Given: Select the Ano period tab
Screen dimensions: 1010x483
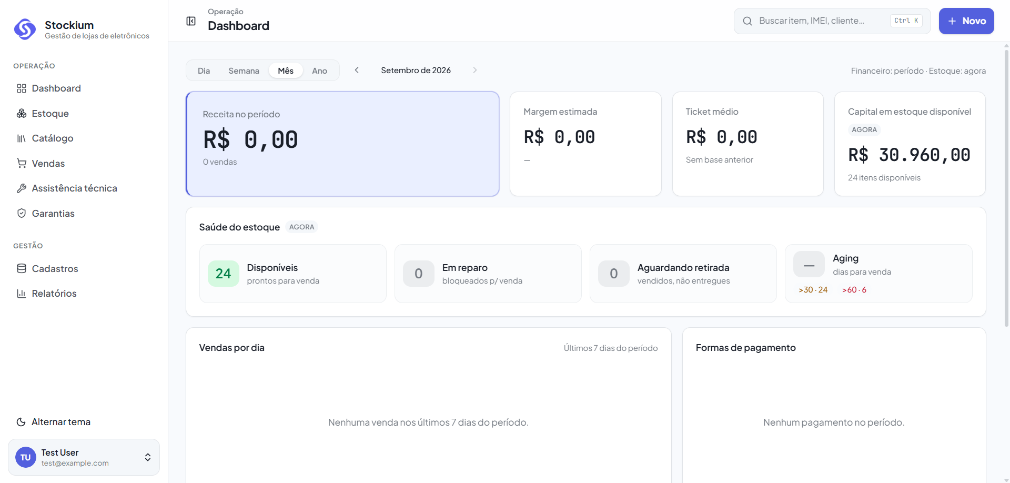Looking at the screenshot, I should click(320, 71).
